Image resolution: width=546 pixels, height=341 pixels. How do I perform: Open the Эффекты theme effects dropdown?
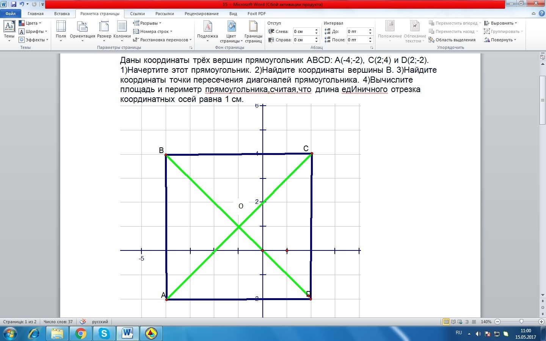34,40
